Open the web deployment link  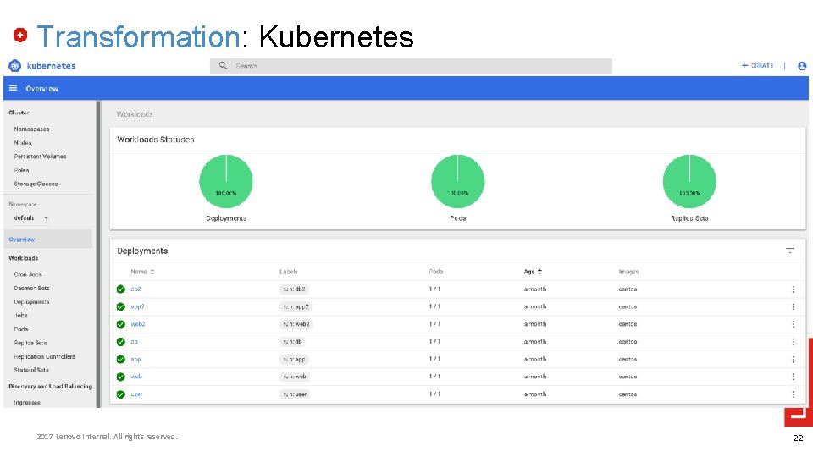136,377
